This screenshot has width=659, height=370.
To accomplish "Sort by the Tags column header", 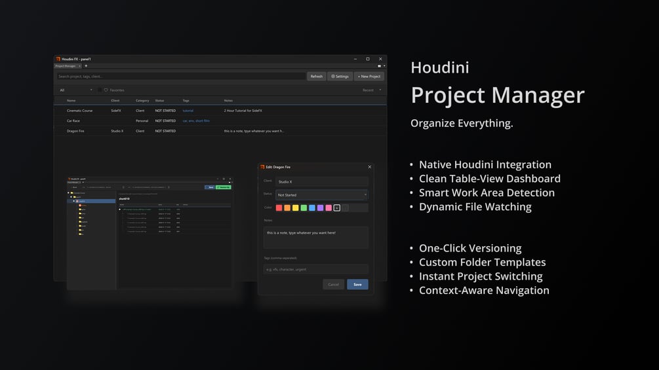I will (186, 101).
